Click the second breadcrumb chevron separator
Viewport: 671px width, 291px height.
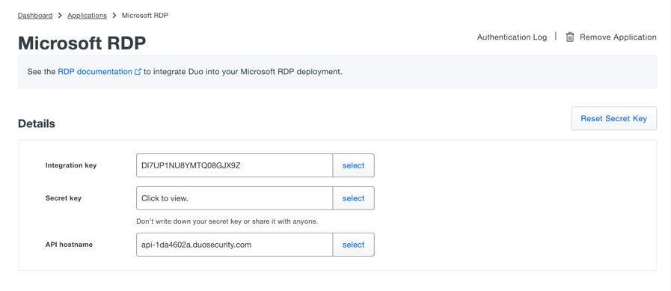pyautogui.click(x=114, y=16)
